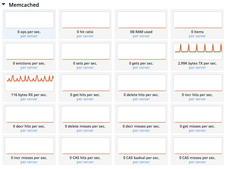
Task: Collapse the Memcached section triangle
Action: [x=4, y=5]
